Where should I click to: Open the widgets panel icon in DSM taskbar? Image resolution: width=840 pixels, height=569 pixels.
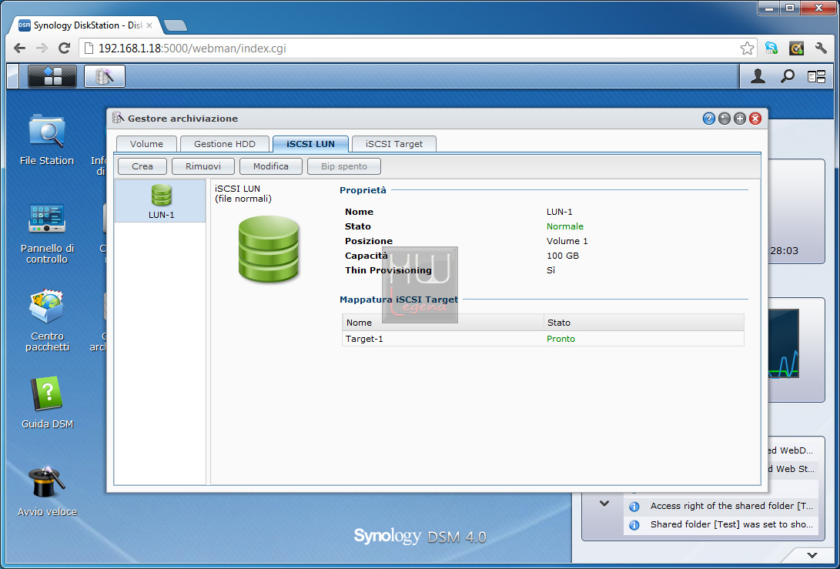coord(816,77)
